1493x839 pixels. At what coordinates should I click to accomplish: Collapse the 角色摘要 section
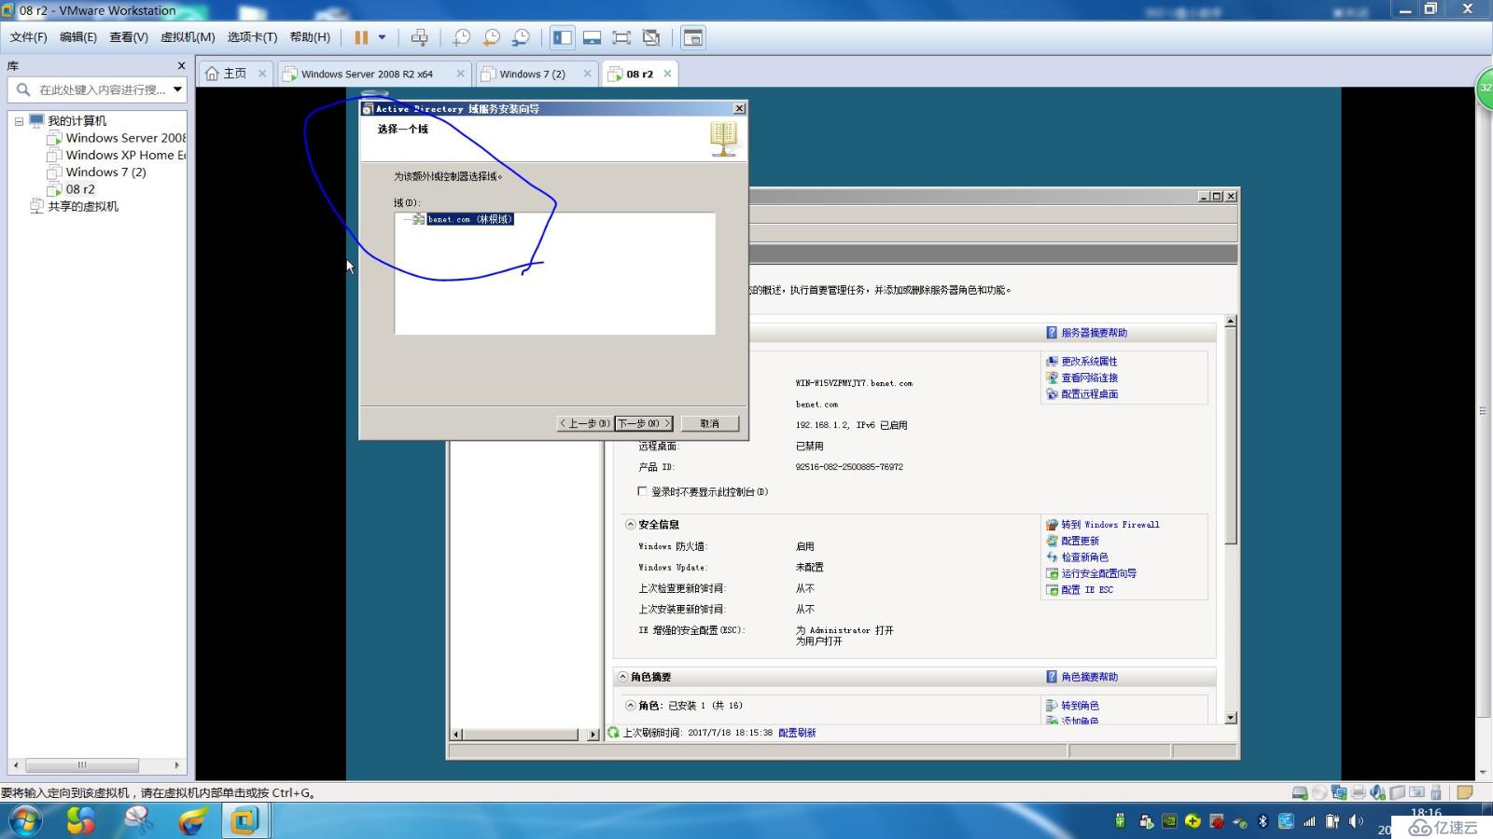[622, 677]
